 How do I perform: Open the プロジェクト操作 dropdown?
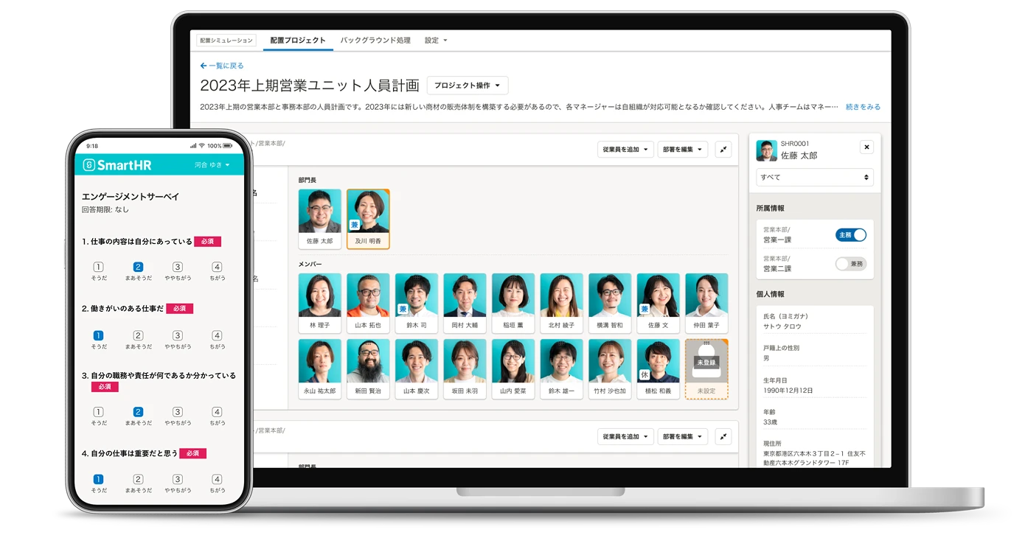click(x=468, y=85)
